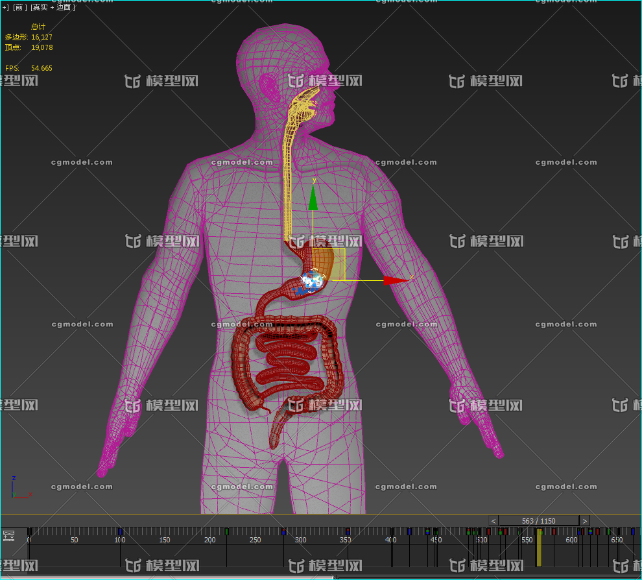Select the black keyframe at frame 0

29,532
